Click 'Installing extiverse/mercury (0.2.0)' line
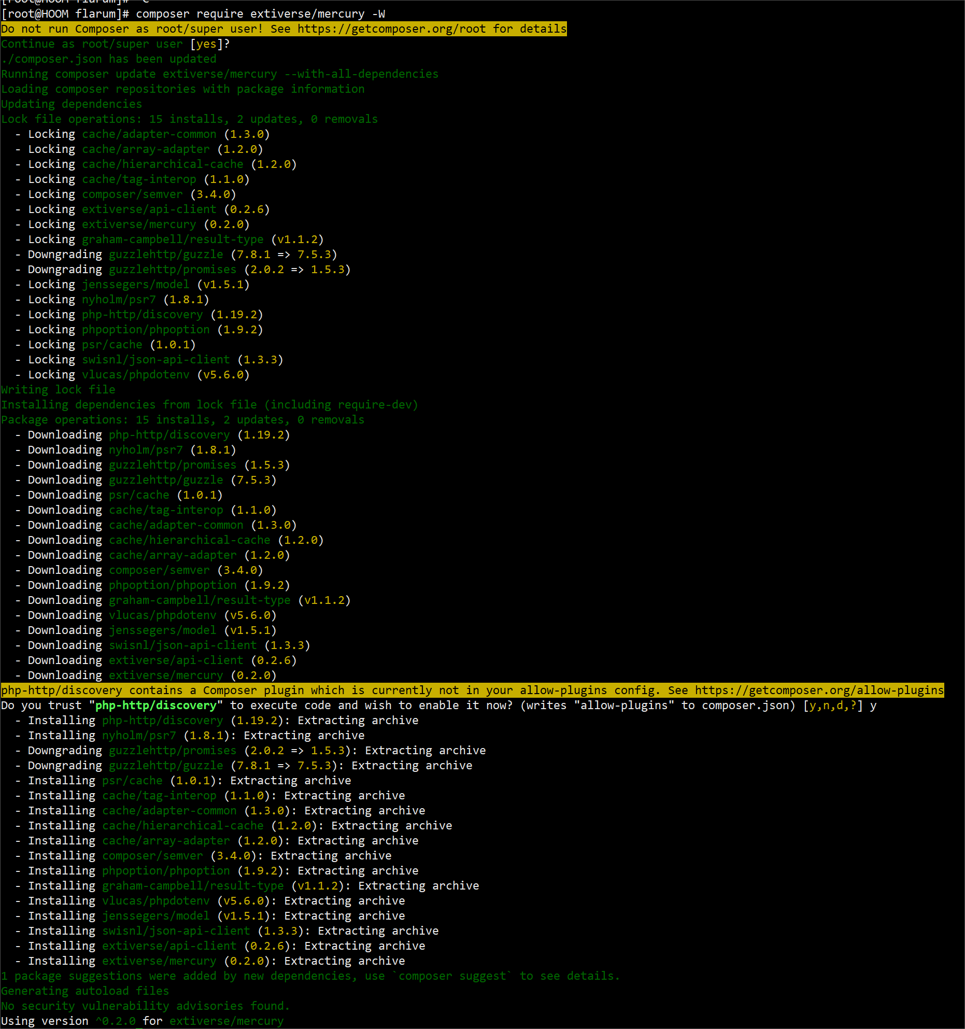Screen dimensions: 965x1029 [x=210, y=961]
